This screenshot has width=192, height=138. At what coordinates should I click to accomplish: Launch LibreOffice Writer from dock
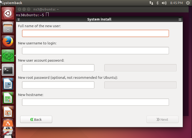pos(8,84)
